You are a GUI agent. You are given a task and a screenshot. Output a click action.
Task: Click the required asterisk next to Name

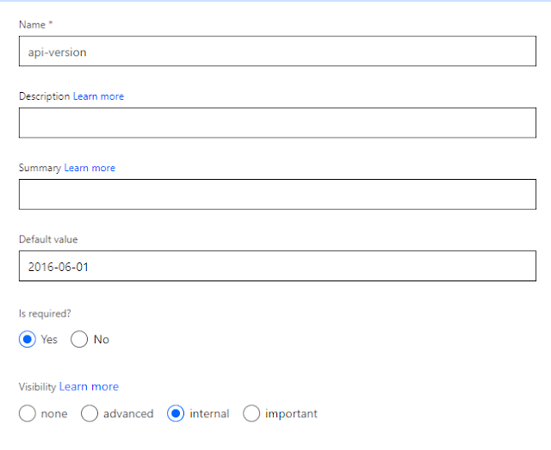51,23
